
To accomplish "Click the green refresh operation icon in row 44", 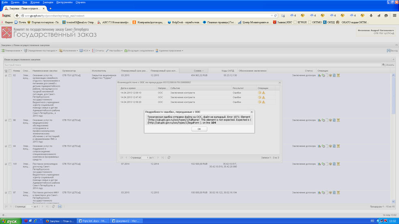I will click(323, 146).
